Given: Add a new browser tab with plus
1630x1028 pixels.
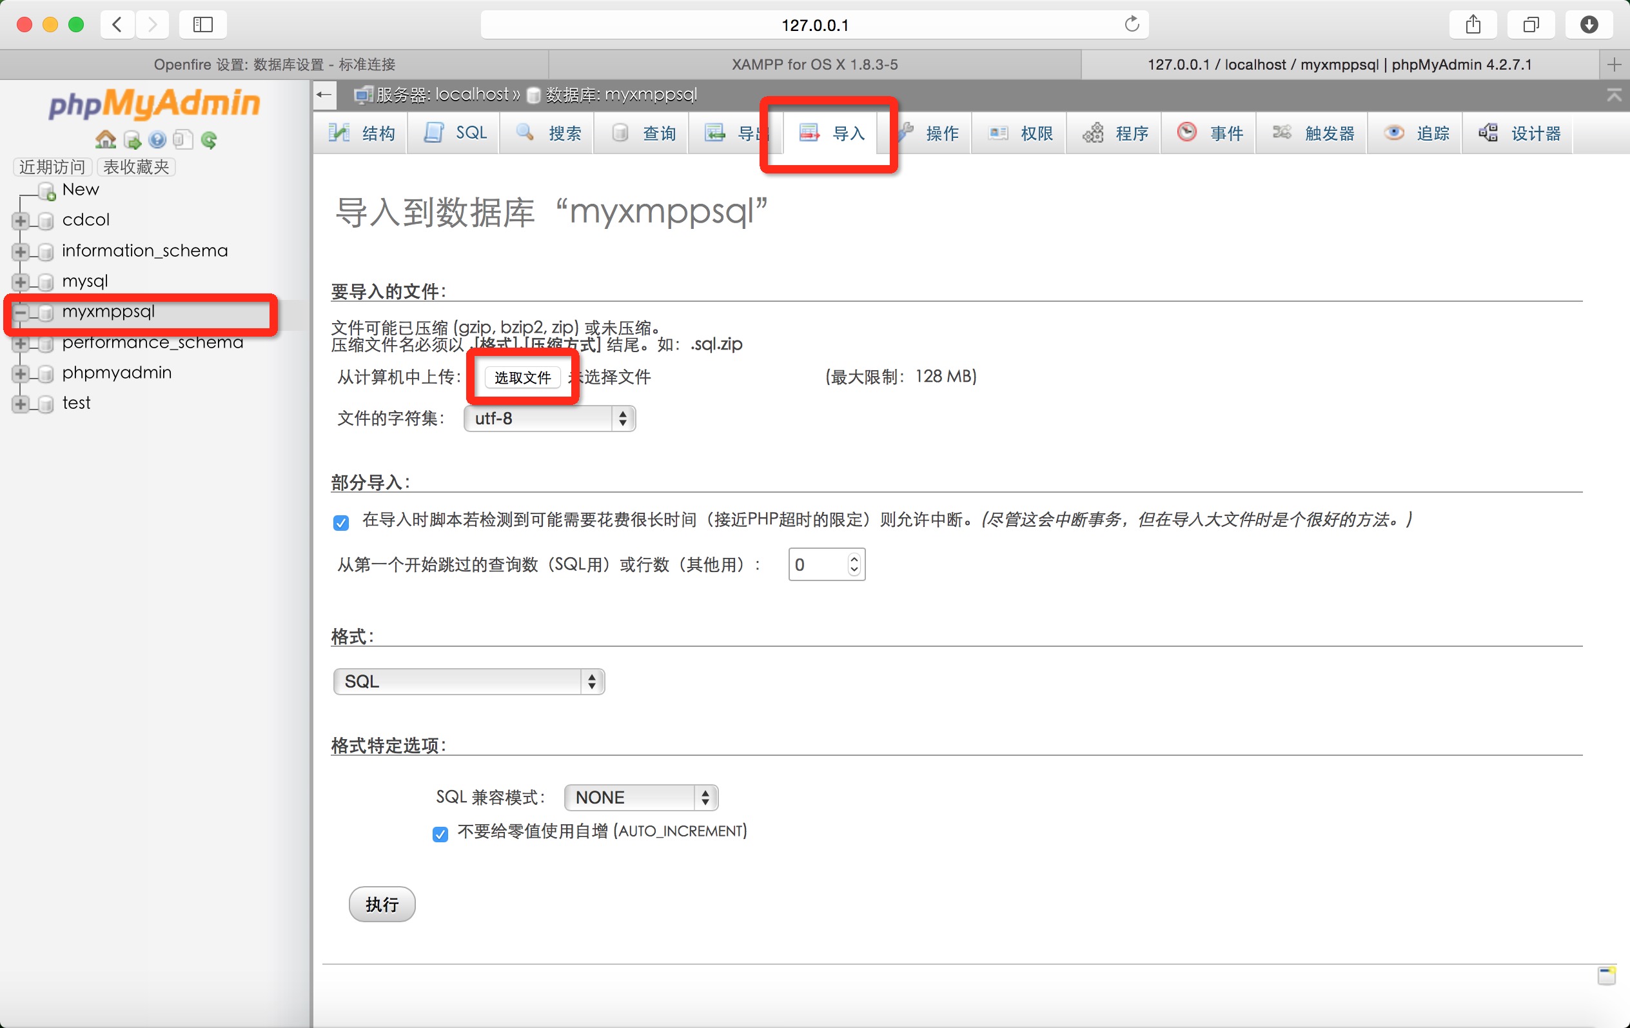Looking at the screenshot, I should [1615, 64].
